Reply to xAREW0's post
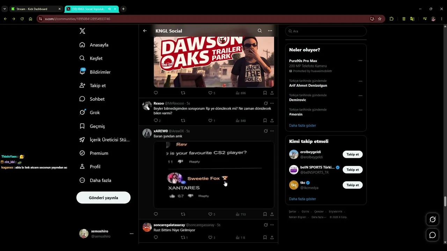The width and height of the screenshot is (447, 251). point(156,214)
